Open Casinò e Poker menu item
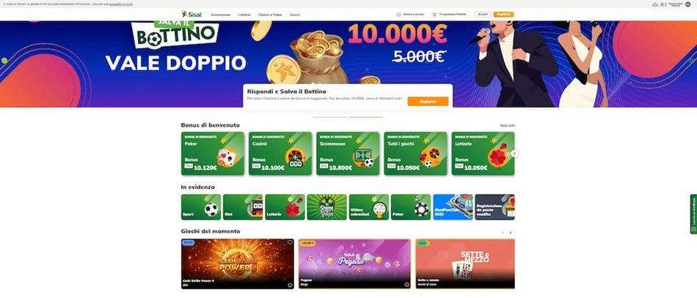Screen dimensions: 697x298 click(x=270, y=15)
